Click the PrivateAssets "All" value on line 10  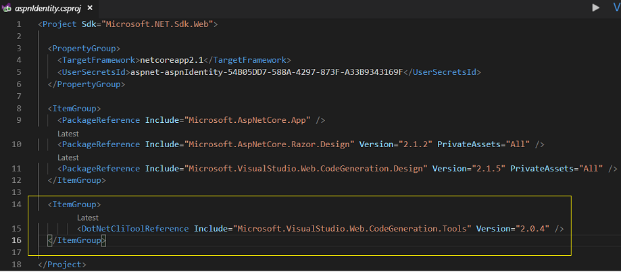click(x=518, y=144)
